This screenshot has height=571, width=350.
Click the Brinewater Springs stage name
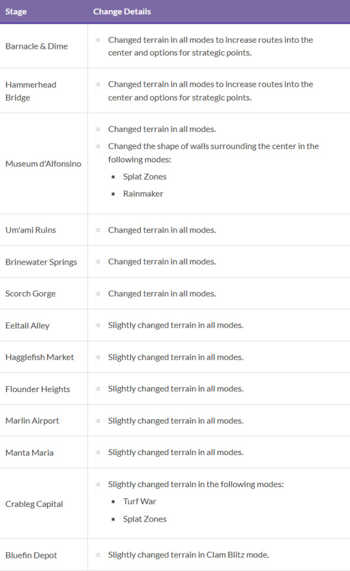(x=41, y=262)
